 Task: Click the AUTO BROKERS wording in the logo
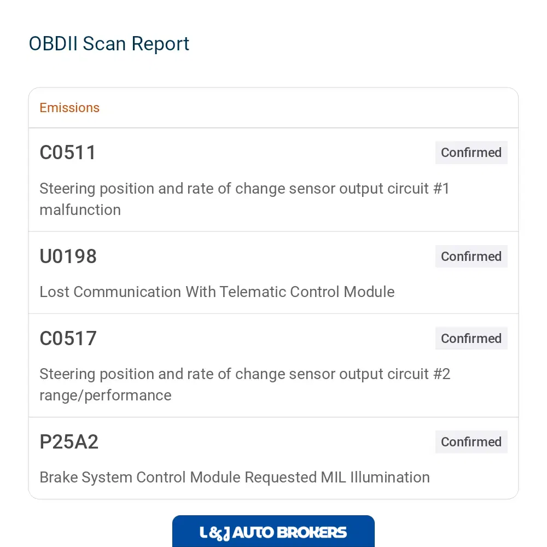(289, 533)
